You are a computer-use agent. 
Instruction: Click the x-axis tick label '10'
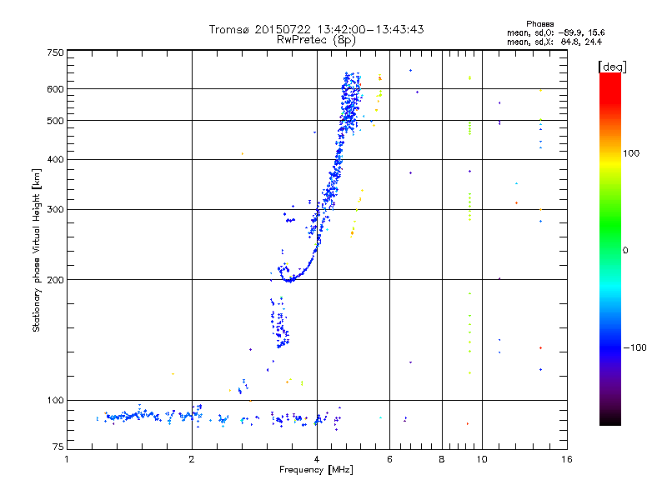[482, 459]
